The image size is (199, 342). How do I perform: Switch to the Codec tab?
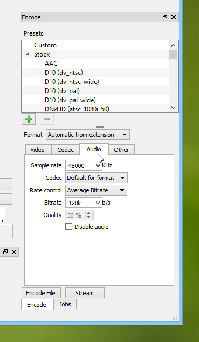tap(65, 150)
